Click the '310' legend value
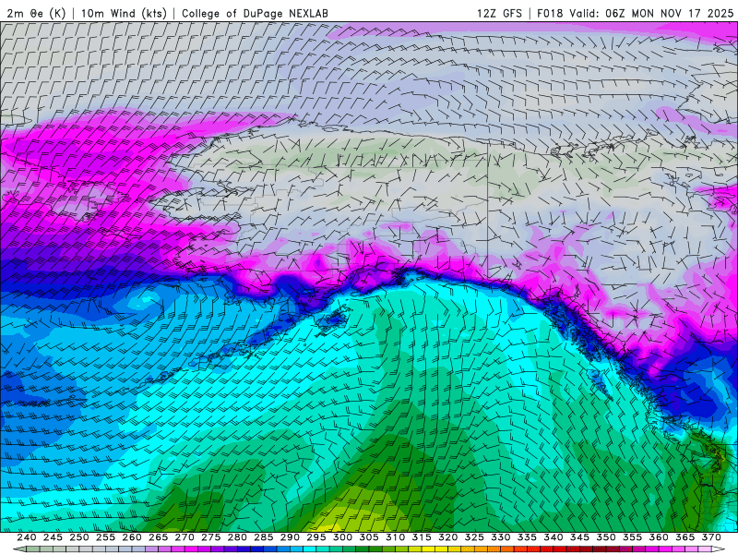This screenshot has height=554, width=738. pyautogui.click(x=396, y=537)
